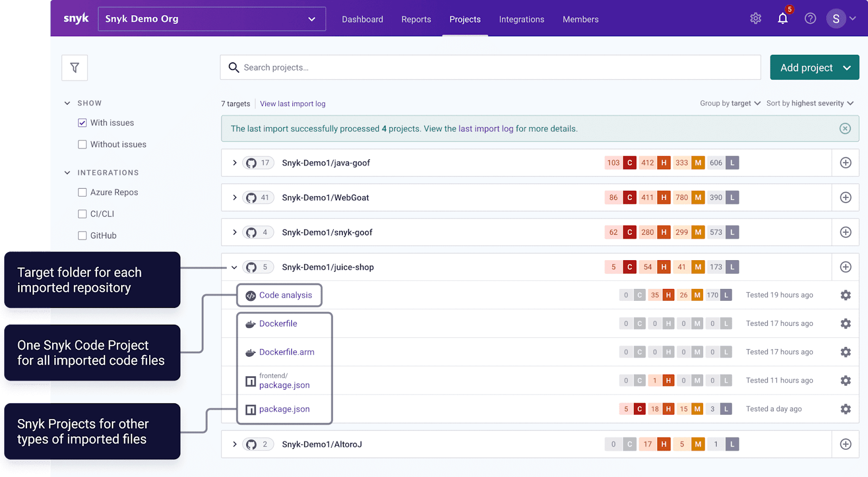Viewport: 868px width, 477px height.
Task: Check the GitHub integration filter
Action: [82, 235]
